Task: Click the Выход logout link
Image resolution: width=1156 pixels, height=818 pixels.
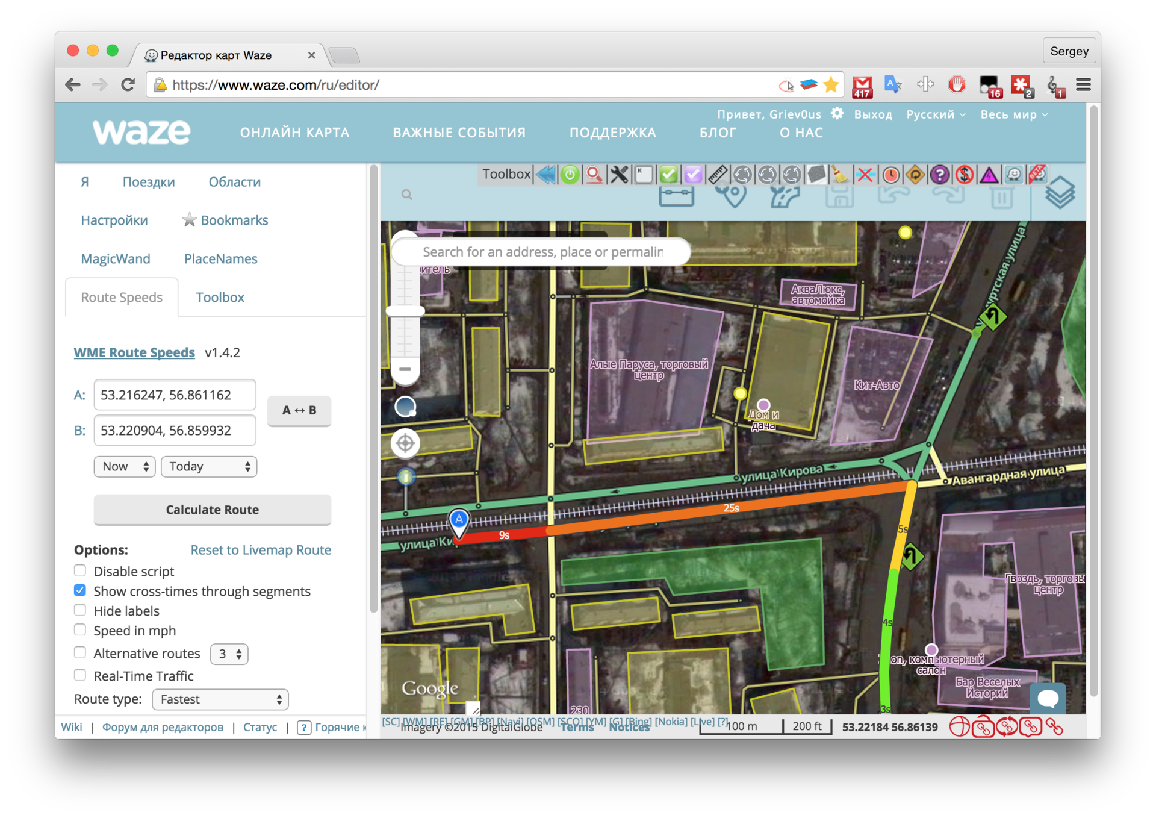Action: 873,114
